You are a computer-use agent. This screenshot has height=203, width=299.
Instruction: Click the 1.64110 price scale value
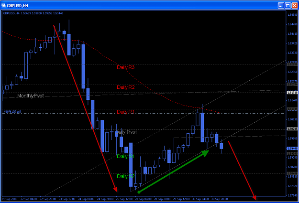tap(292, 34)
